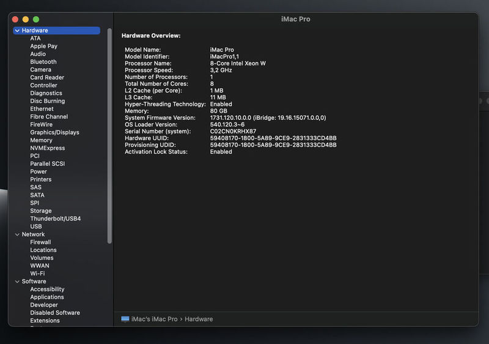This screenshot has height=344, width=489.
Task: Select Memory in the sidebar
Action: point(41,140)
